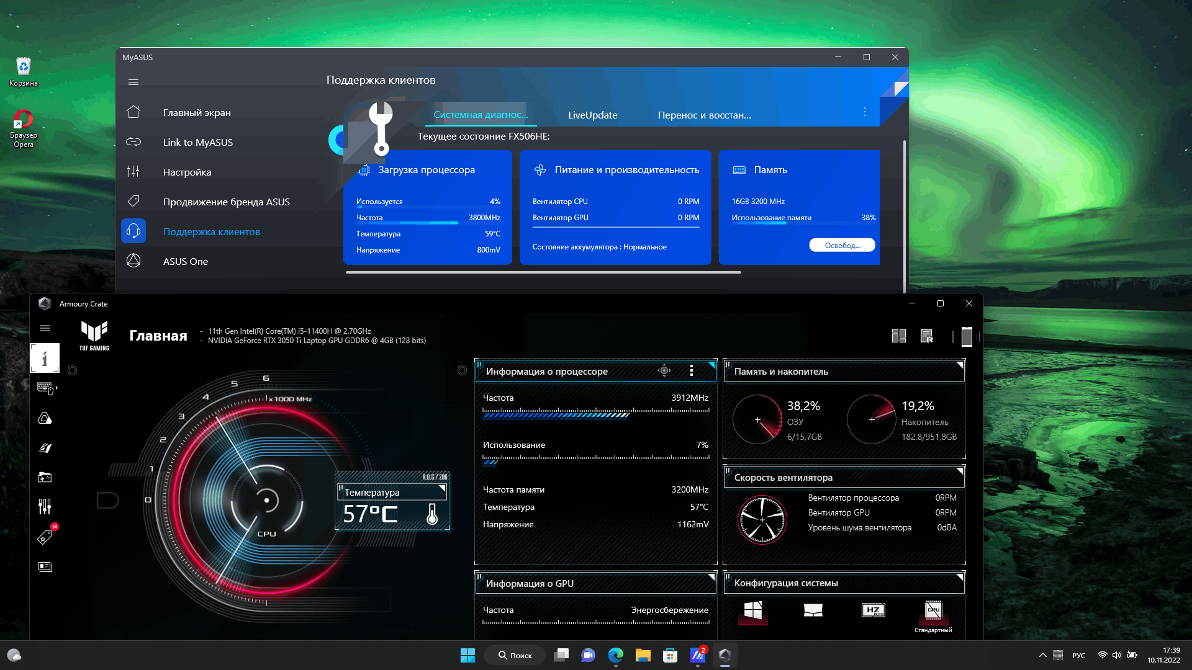The width and height of the screenshot is (1192, 670).
Task: Open Продвижение бренда ASUS item
Action: click(x=227, y=202)
